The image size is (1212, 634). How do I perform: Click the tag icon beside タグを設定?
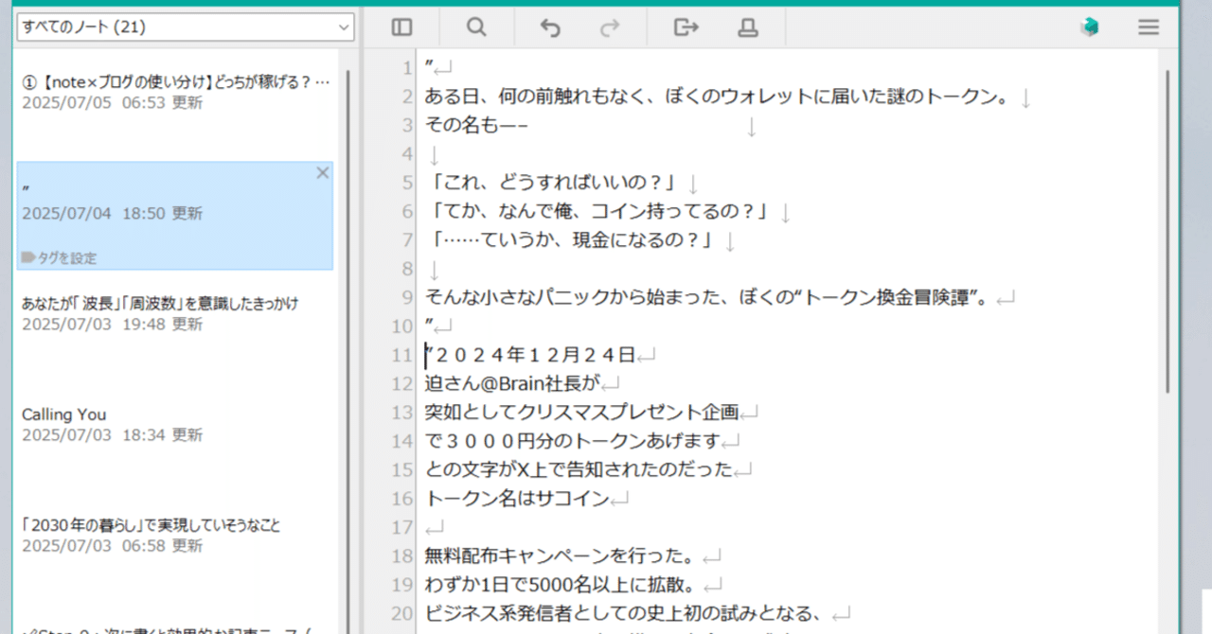28,257
